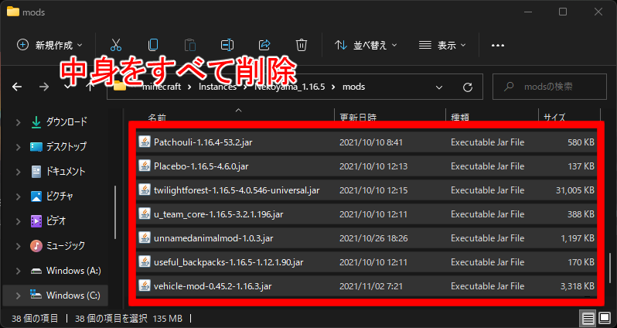Click the modsの検索 search field

pyautogui.click(x=550, y=87)
